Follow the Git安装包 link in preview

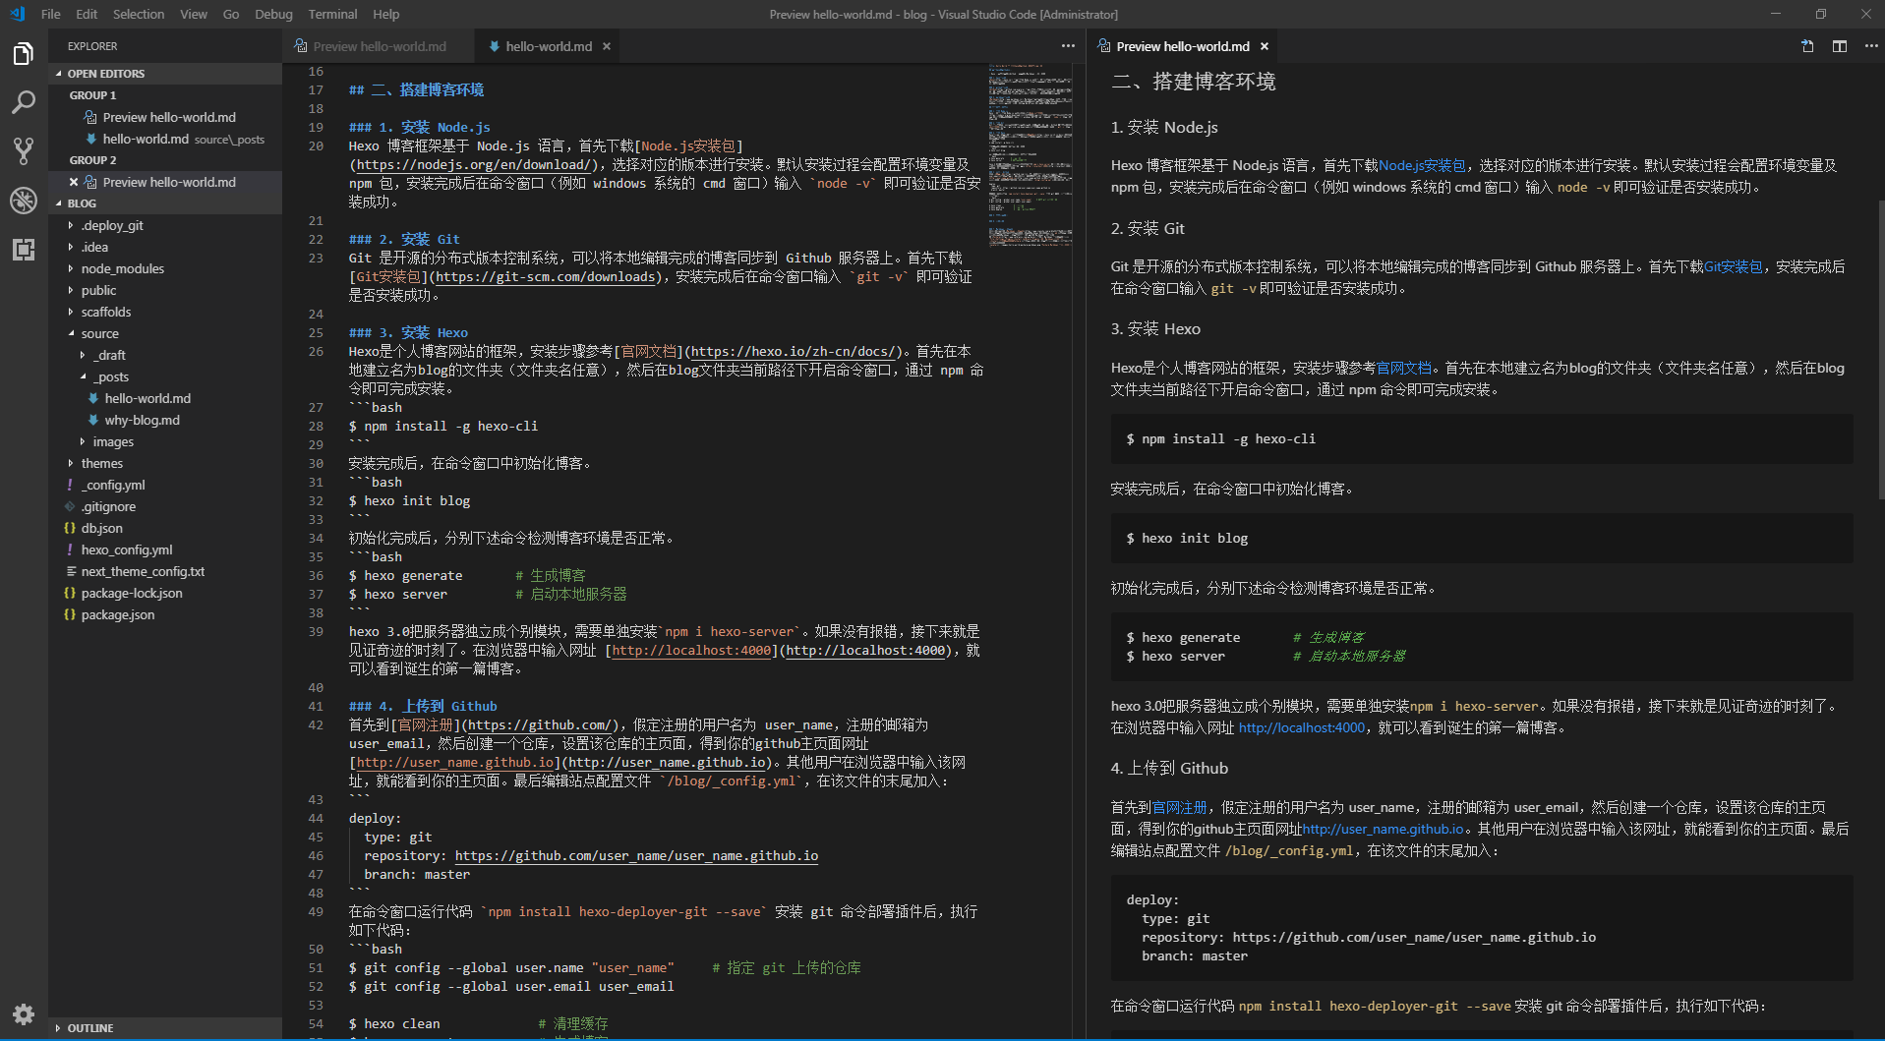click(1733, 266)
